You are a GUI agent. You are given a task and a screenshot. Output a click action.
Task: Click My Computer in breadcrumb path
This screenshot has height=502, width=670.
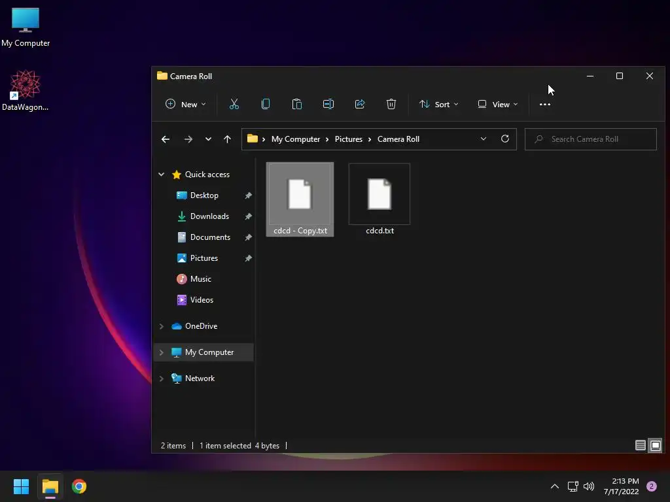tap(296, 139)
